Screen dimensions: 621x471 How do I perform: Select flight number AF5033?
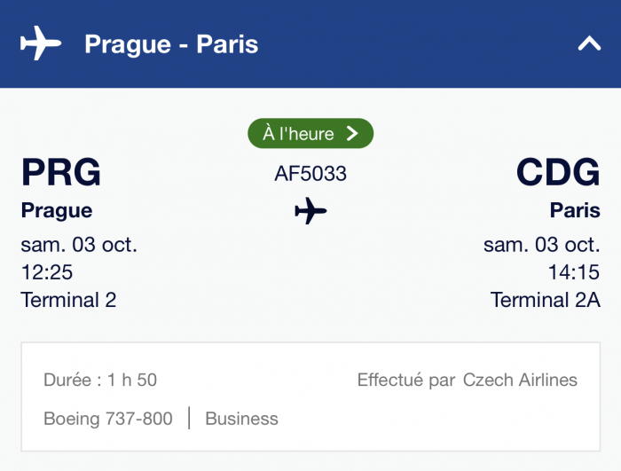310,174
